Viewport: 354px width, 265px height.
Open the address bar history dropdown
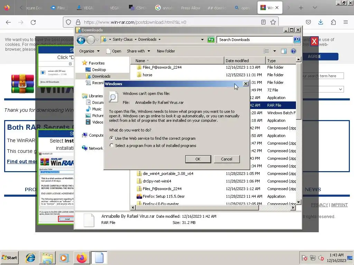coord(202,40)
